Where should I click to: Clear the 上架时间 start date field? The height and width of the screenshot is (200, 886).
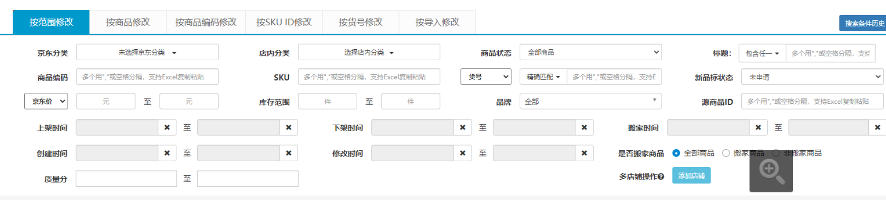pyautogui.click(x=167, y=127)
